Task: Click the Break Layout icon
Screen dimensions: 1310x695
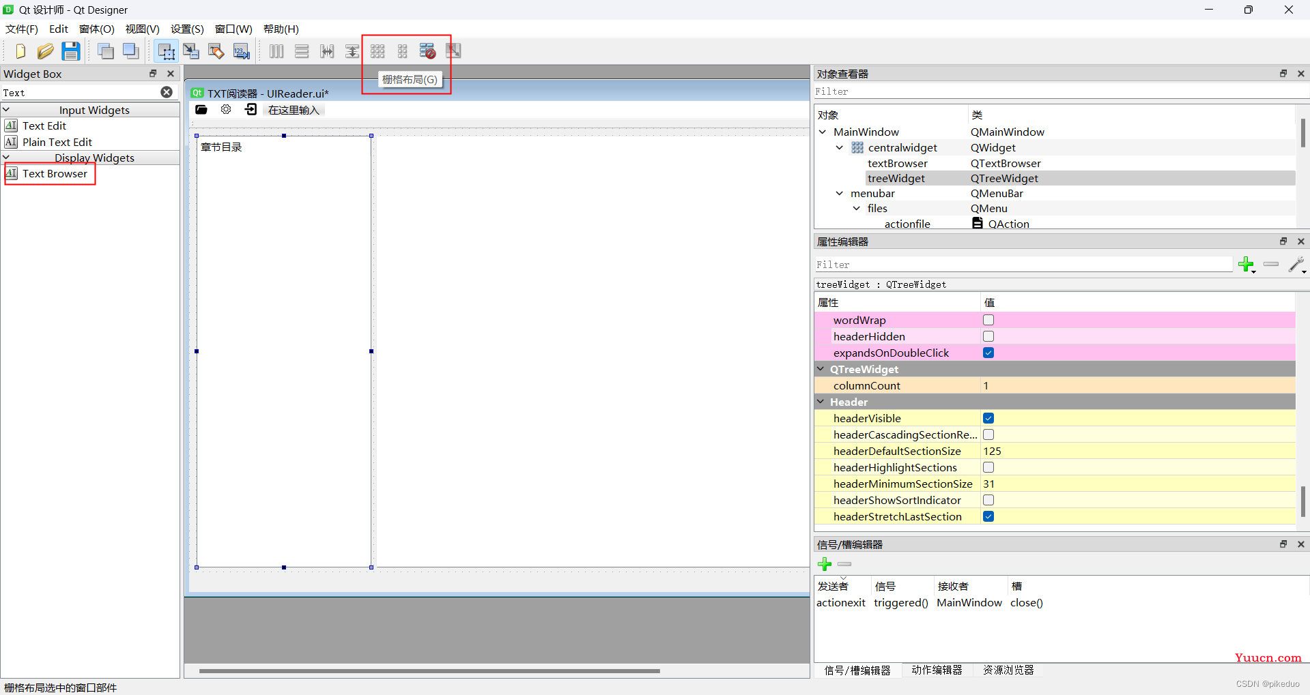Action: [428, 51]
